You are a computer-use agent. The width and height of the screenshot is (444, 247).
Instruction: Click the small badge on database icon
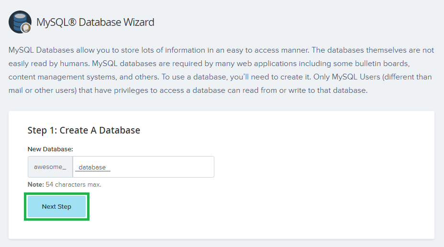pos(26,28)
